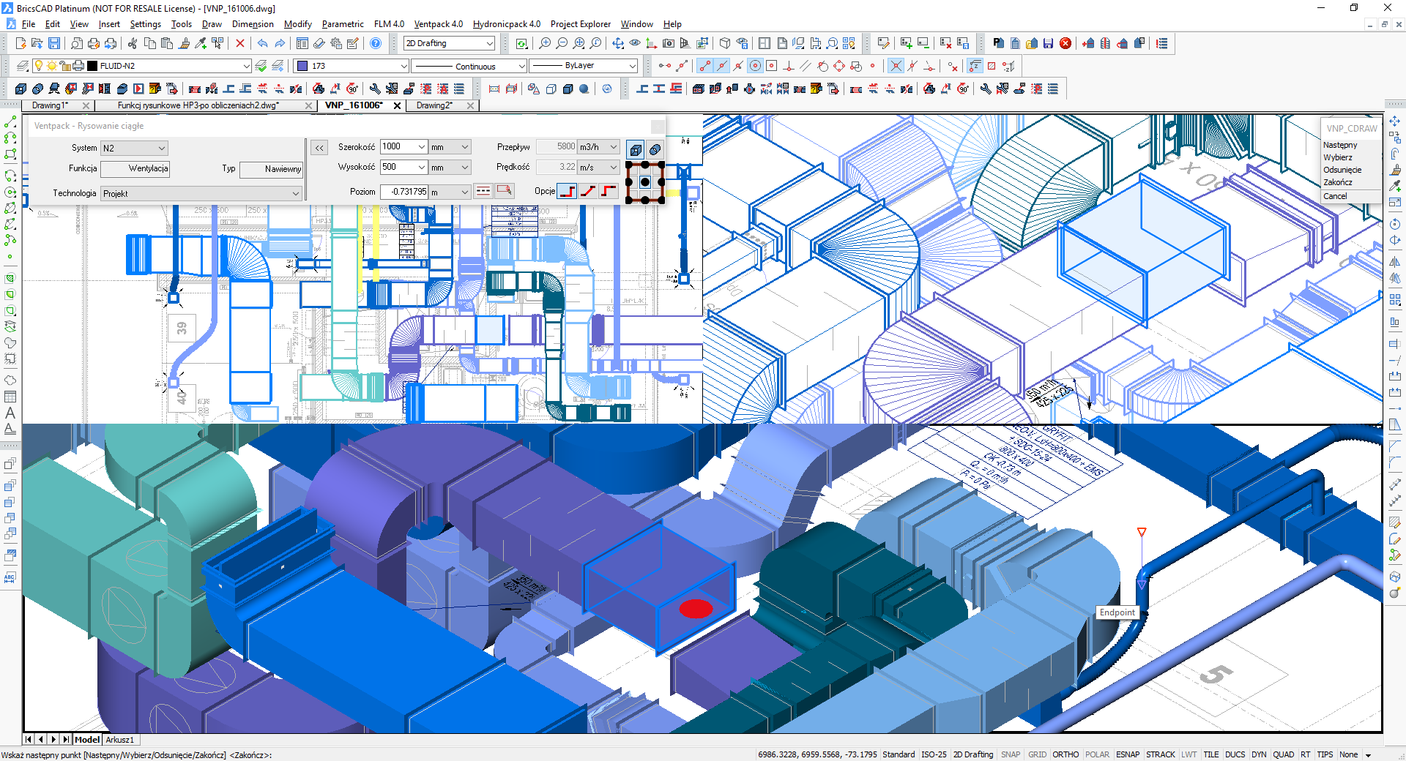Image resolution: width=1406 pixels, height=761 pixels.
Task: Switch to the Drawing2 document tab
Action: point(435,105)
